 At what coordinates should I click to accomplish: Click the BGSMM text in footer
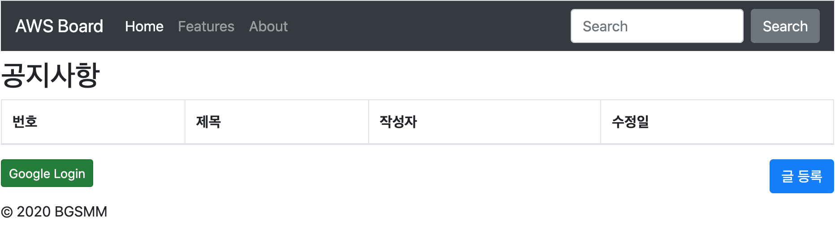81,212
